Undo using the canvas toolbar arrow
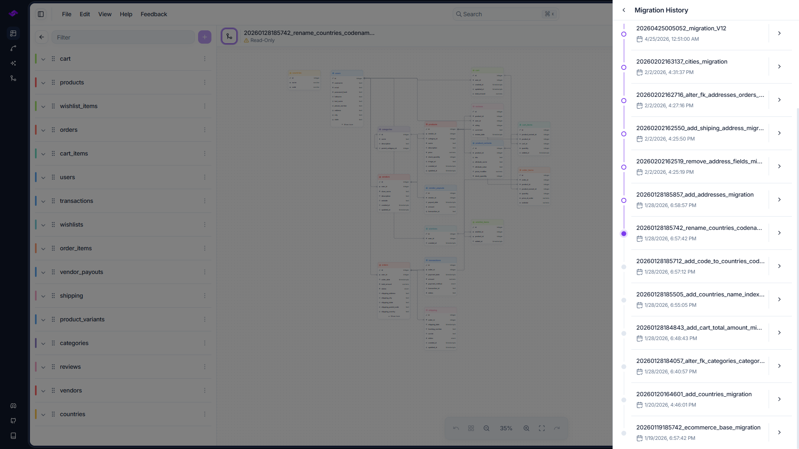Image resolution: width=799 pixels, height=449 pixels. (x=456, y=428)
